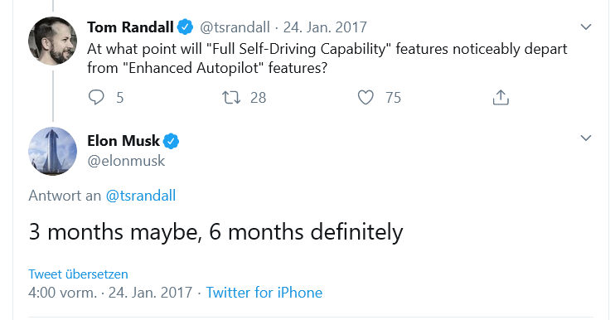Click the retweet count 28
Viewport: 615px width, 320px height.
(x=258, y=98)
